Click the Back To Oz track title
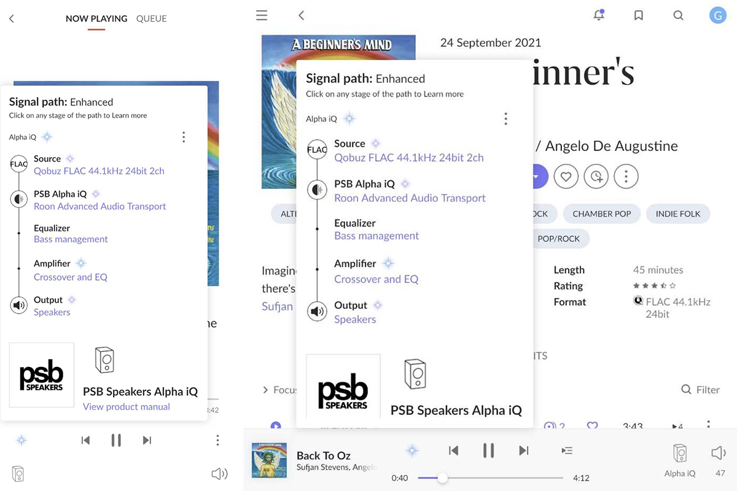This screenshot has height=491, width=737. [324, 455]
